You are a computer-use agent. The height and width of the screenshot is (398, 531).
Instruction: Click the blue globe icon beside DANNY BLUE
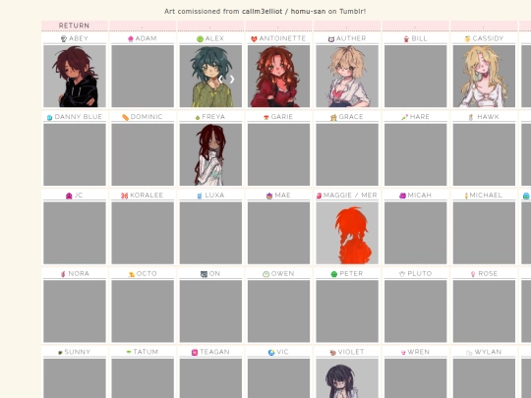49,118
